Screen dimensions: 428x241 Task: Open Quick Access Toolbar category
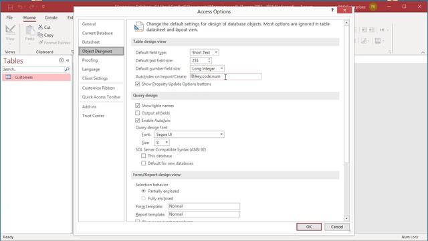point(101,97)
